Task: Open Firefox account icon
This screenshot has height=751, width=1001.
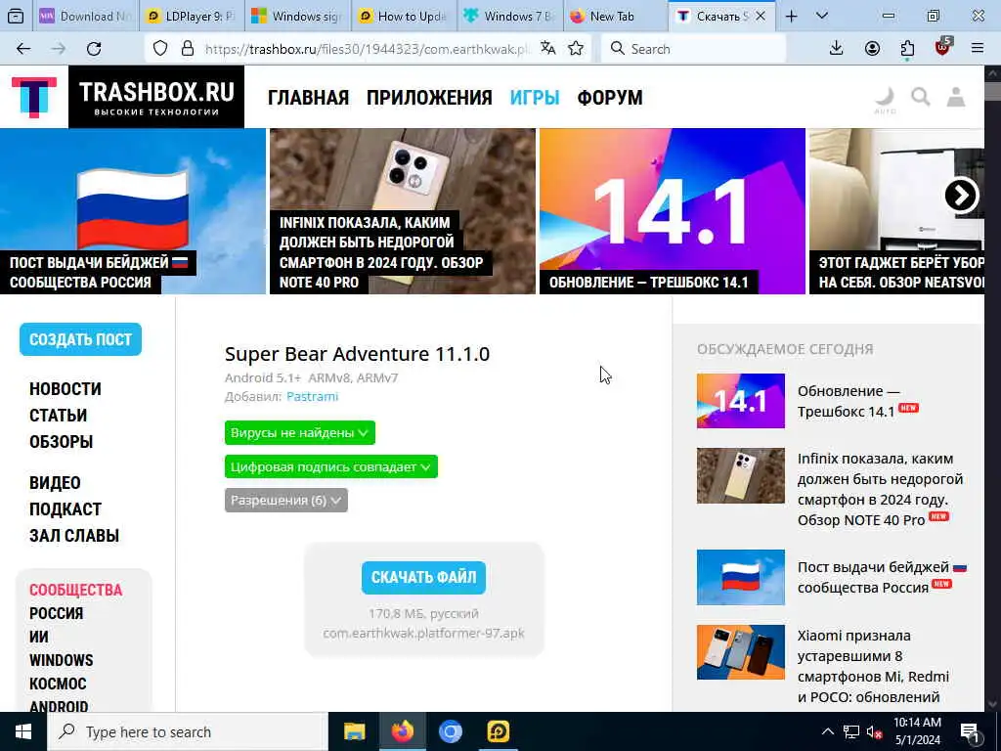Action: tap(872, 49)
